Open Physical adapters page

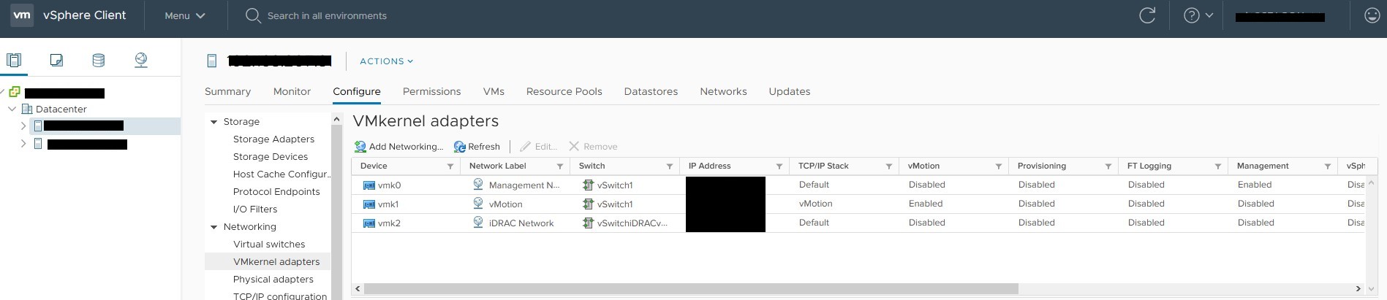(x=273, y=279)
